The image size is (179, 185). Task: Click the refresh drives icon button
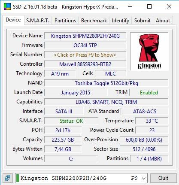coord(8,178)
